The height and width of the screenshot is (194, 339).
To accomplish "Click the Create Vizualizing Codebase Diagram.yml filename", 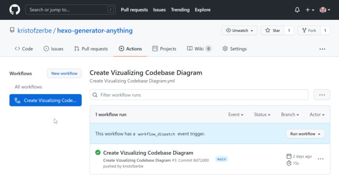I will coord(132,81).
